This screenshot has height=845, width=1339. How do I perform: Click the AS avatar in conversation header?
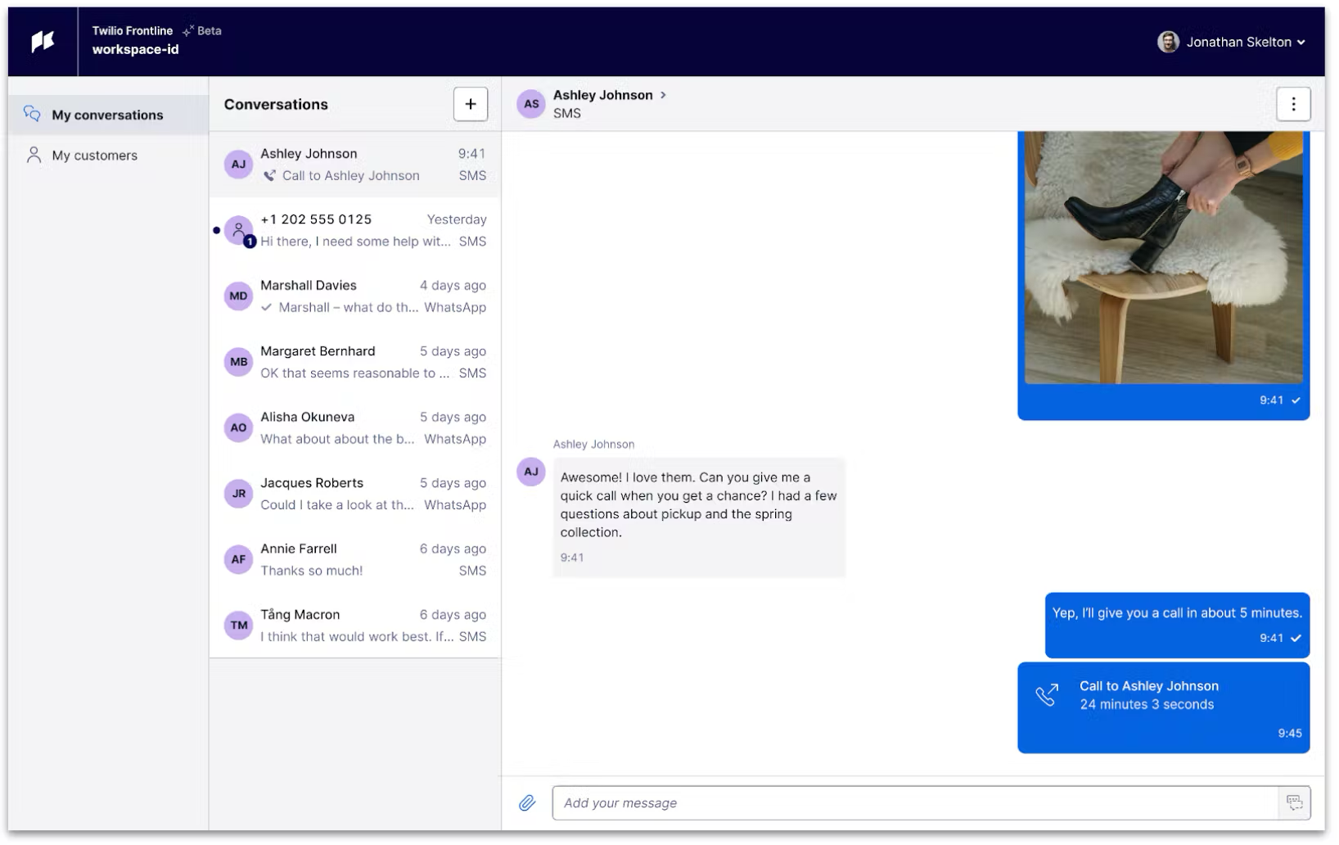(x=531, y=104)
